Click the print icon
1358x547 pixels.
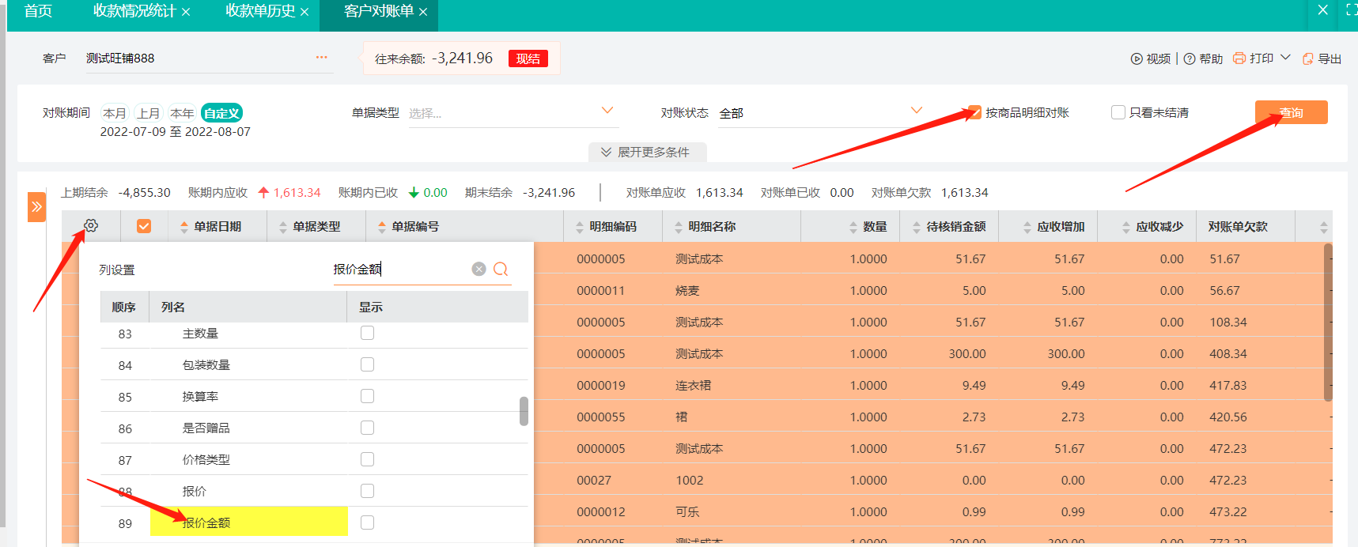click(x=1239, y=58)
